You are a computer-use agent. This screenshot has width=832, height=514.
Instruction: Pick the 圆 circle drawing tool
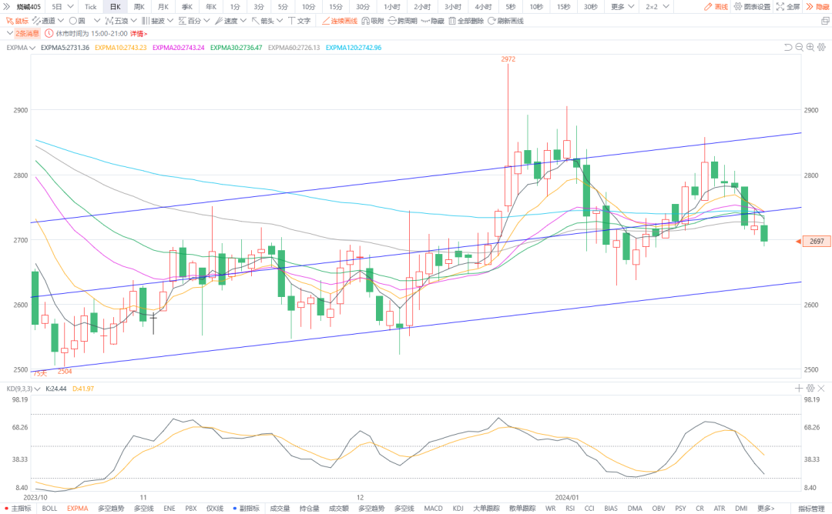coord(78,21)
